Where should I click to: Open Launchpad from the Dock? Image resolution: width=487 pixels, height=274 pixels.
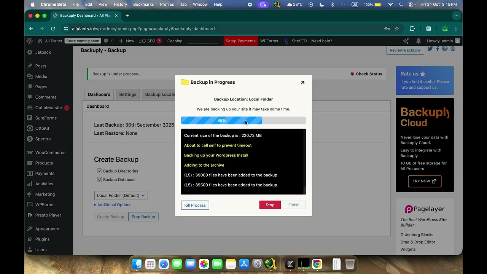(x=150, y=264)
